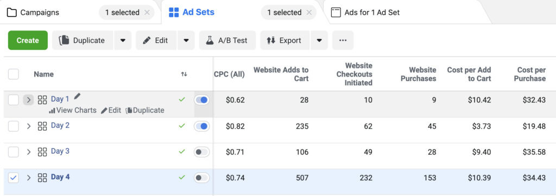Click the sort arrows icon in Name column
Screen dimensions: 556x196
184,74
